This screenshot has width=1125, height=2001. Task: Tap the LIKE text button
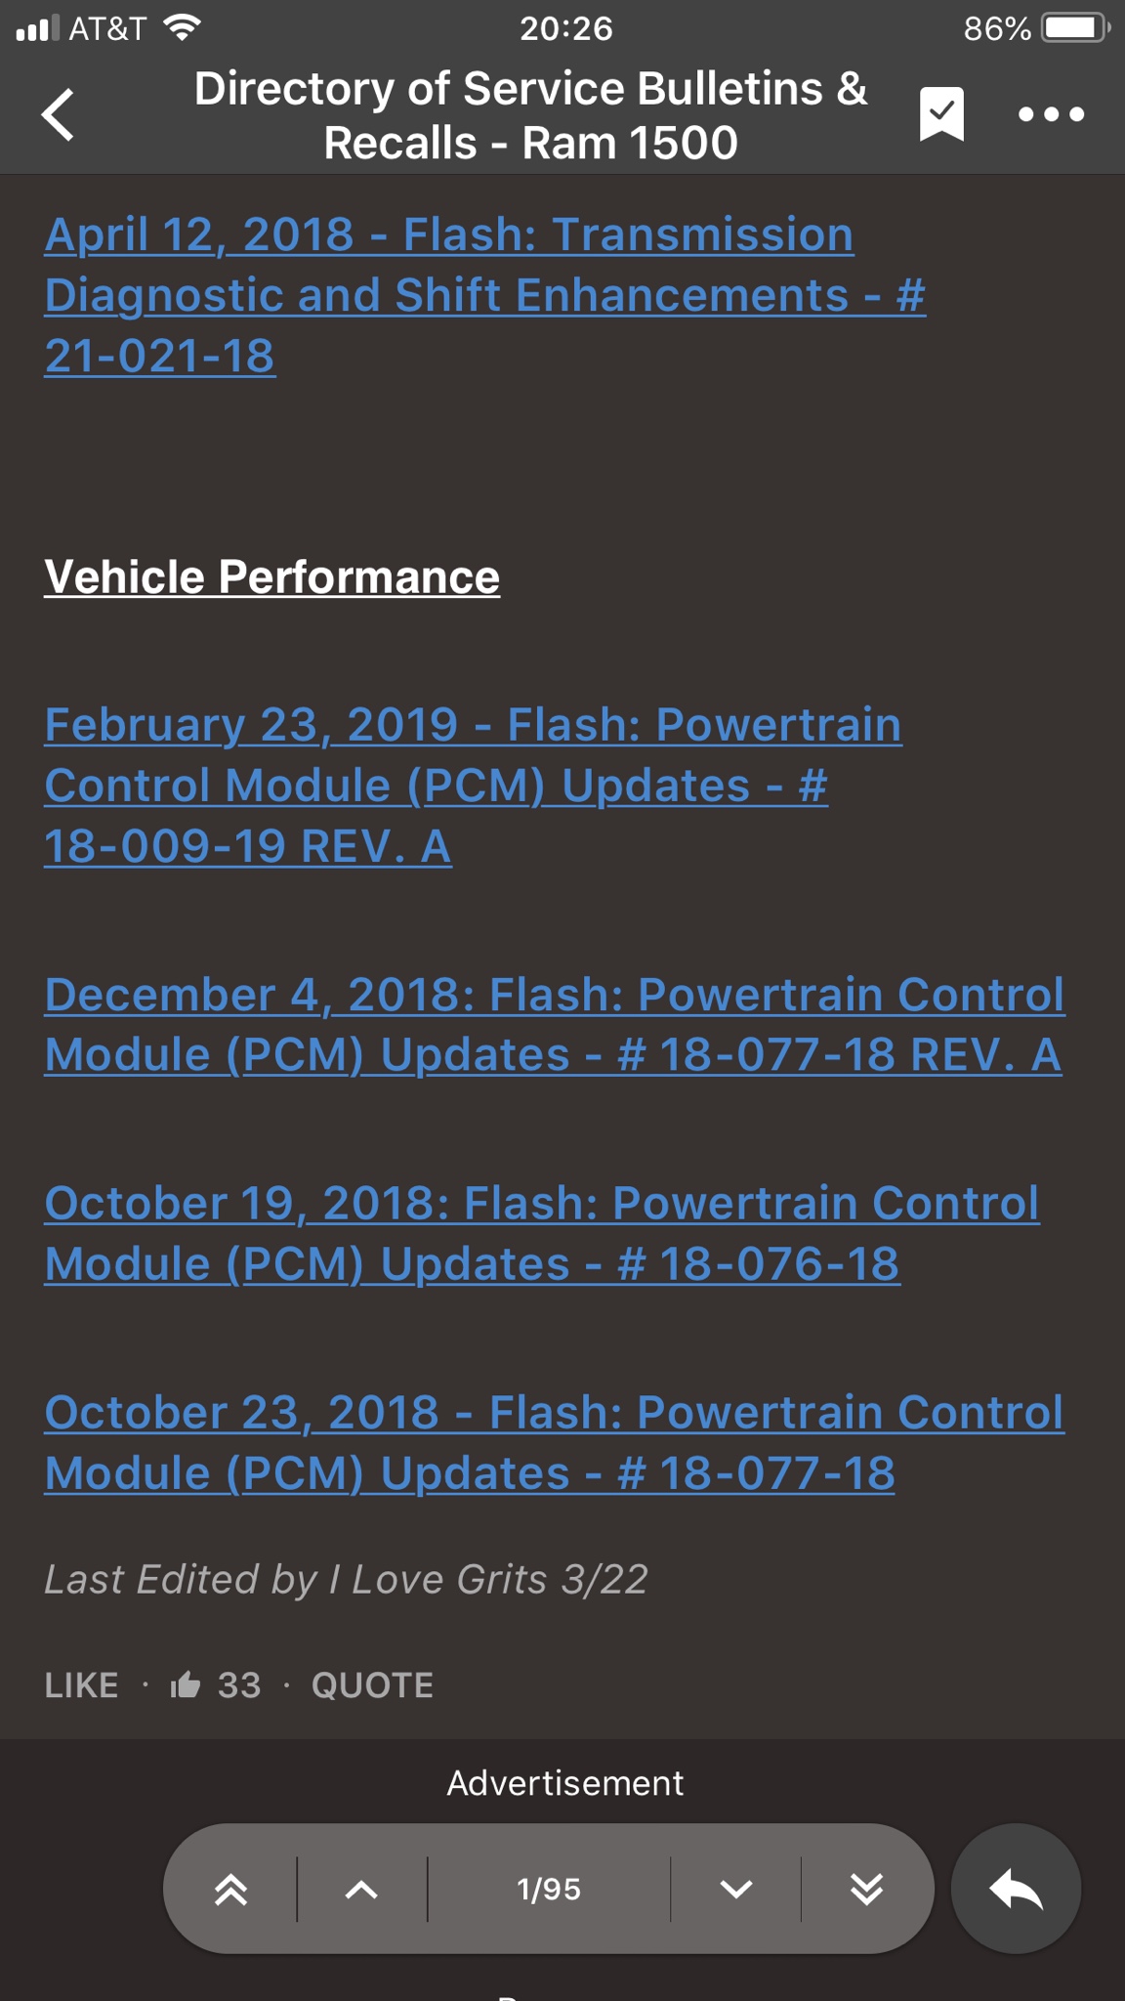pos(82,1685)
